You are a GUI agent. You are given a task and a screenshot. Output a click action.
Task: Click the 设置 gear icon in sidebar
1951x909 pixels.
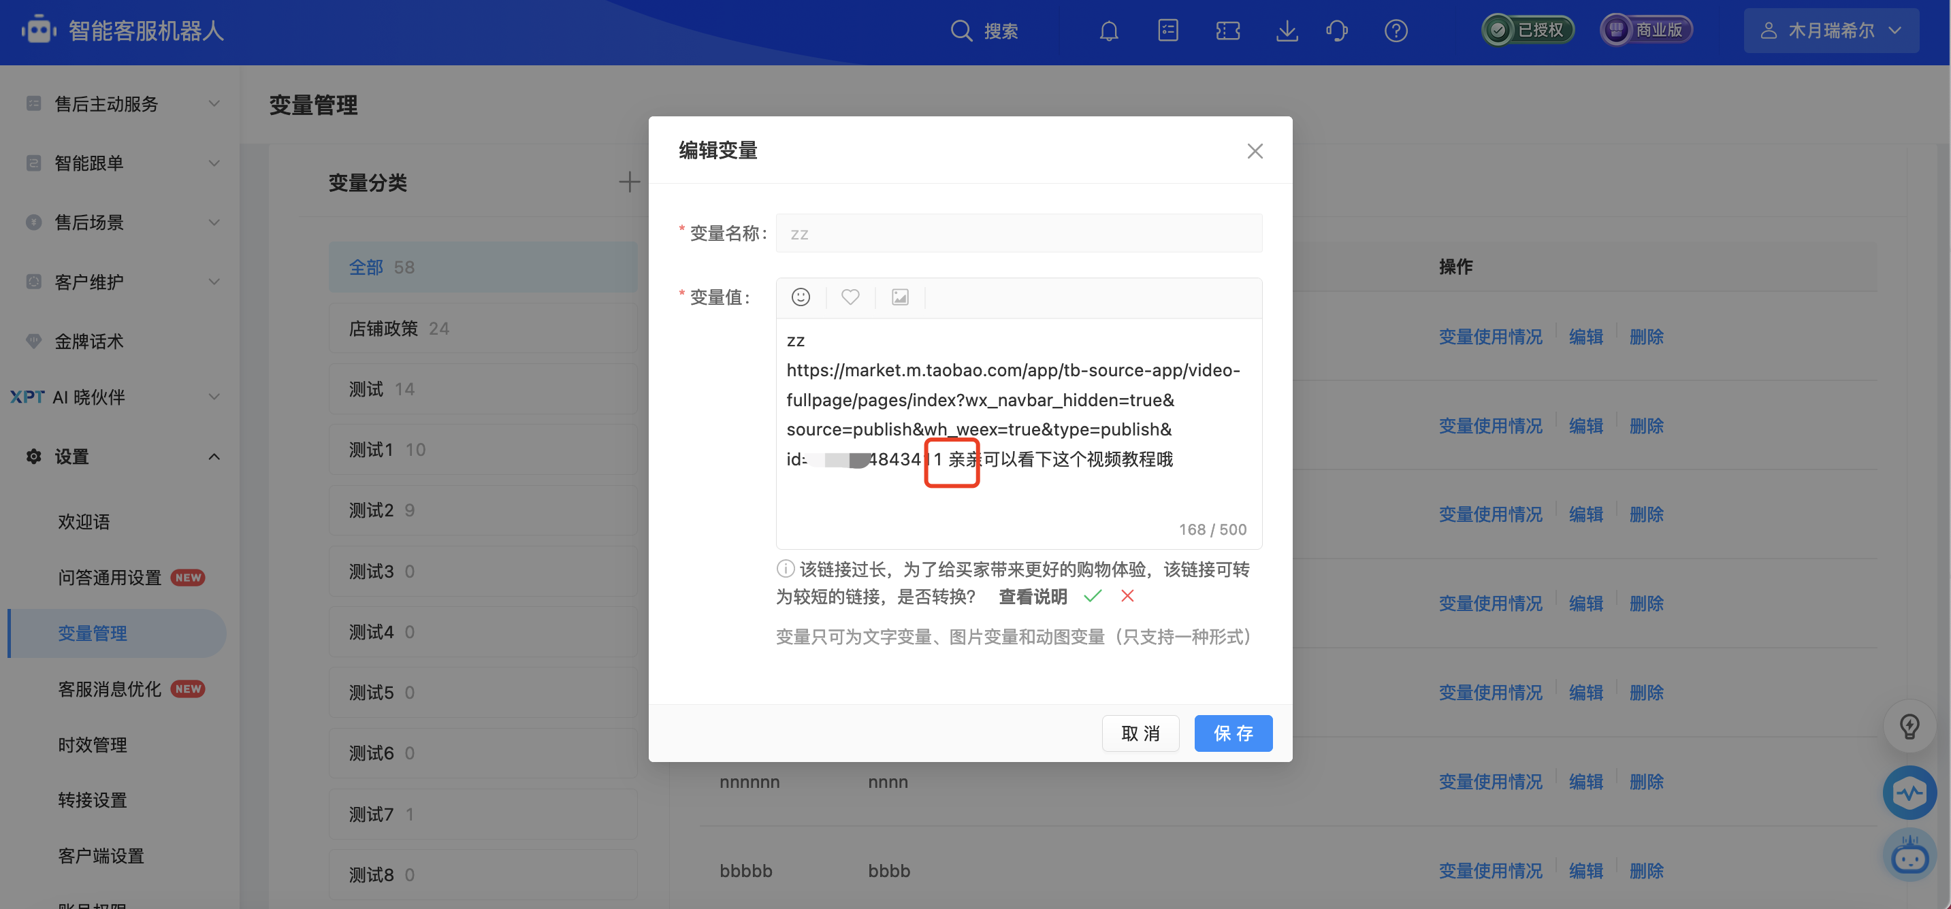(34, 457)
